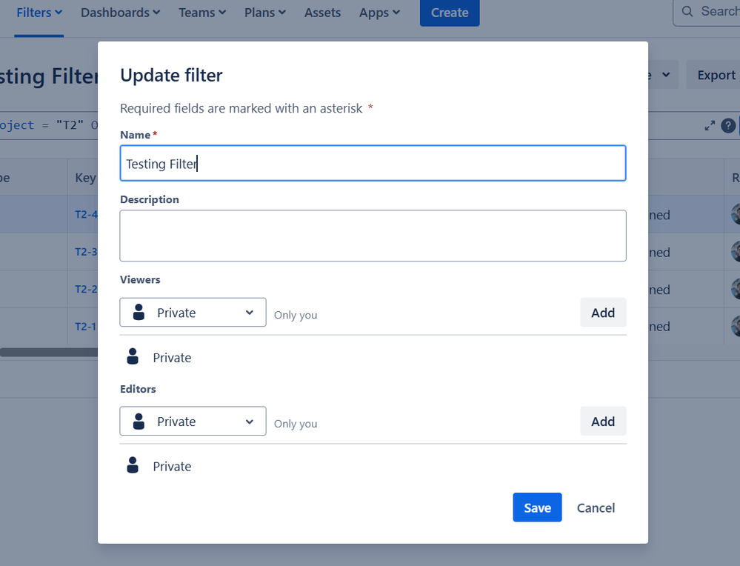Viewport: 740px width, 566px height.
Task: Open the Viewers Private dropdown
Action: (193, 313)
